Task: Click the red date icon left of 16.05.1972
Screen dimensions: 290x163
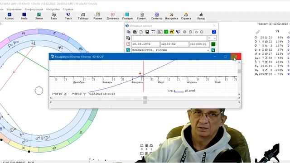Action: tap(128, 44)
